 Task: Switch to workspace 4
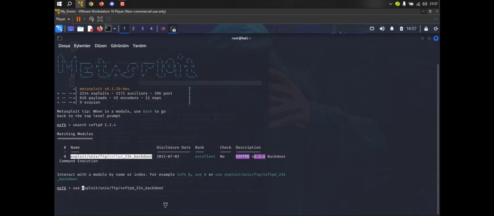151,29
